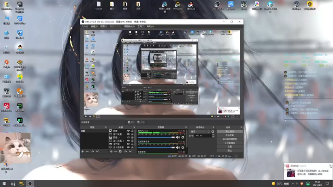The image size is (333, 187).
Task: Open notification center in system tray
Action: point(327,184)
